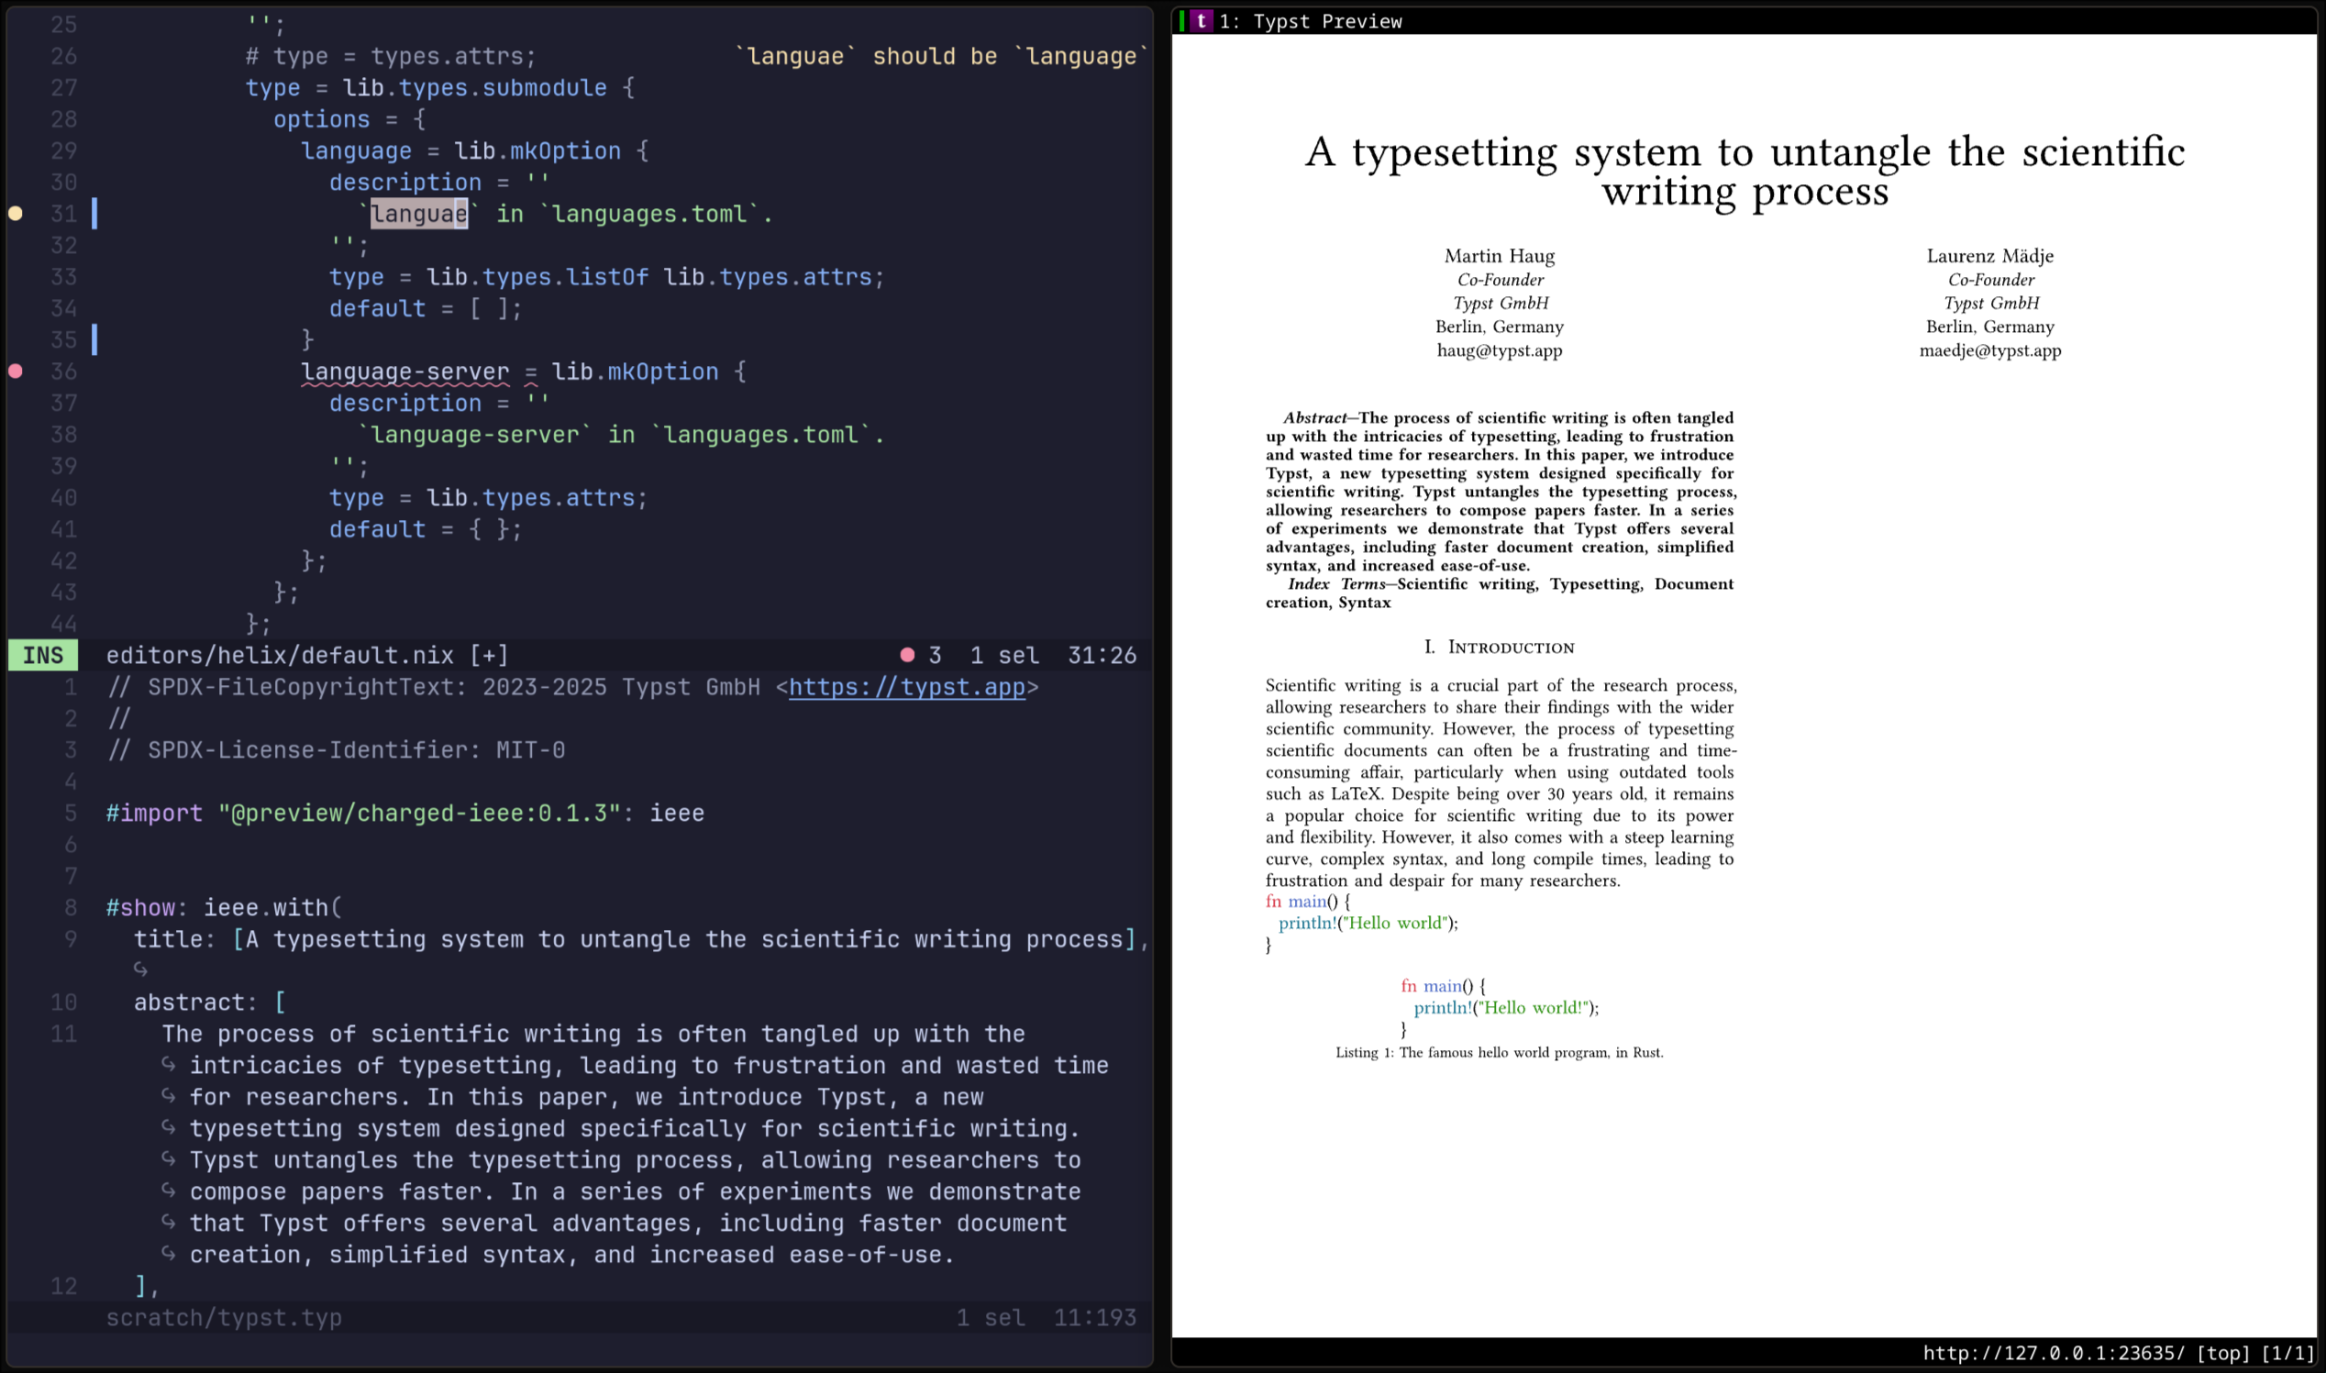
Task: Click the red diagnostics indicator in the helix statusline
Action: pos(908,655)
